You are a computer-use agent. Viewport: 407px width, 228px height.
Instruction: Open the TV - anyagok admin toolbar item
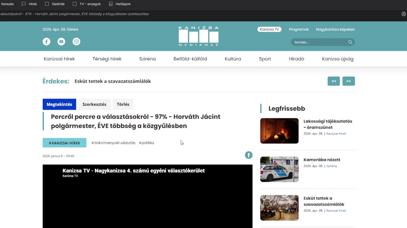pos(87,4)
